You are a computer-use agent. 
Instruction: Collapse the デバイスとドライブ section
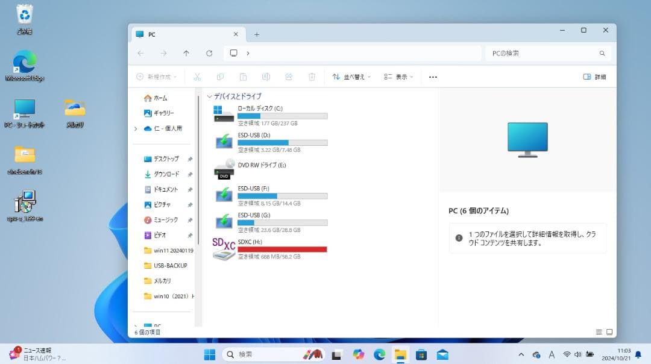210,96
